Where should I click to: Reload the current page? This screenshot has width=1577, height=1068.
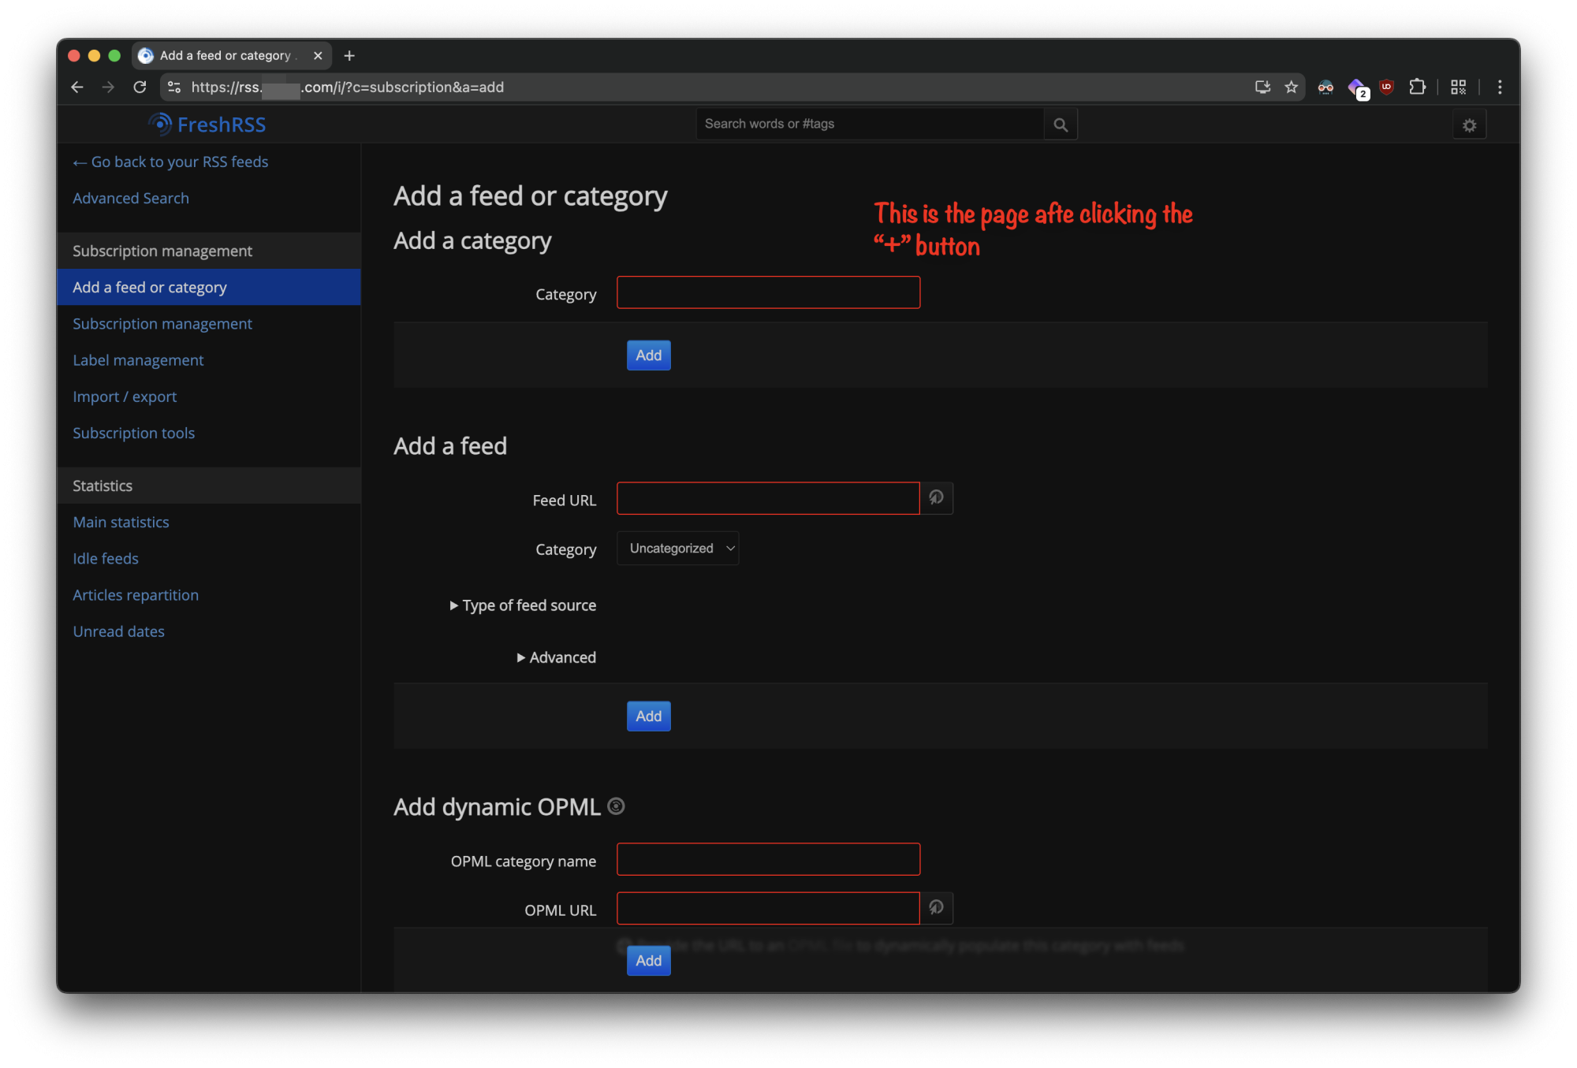140,87
